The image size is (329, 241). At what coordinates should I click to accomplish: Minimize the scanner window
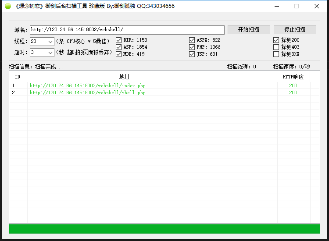[276, 6]
